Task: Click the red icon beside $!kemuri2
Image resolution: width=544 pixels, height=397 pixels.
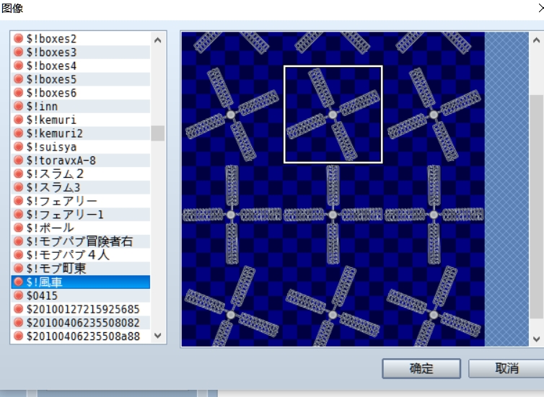Action: 18,133
